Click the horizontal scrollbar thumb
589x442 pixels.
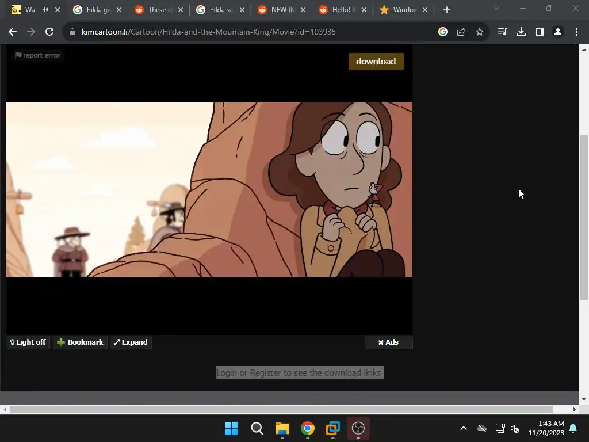(281, 409)
